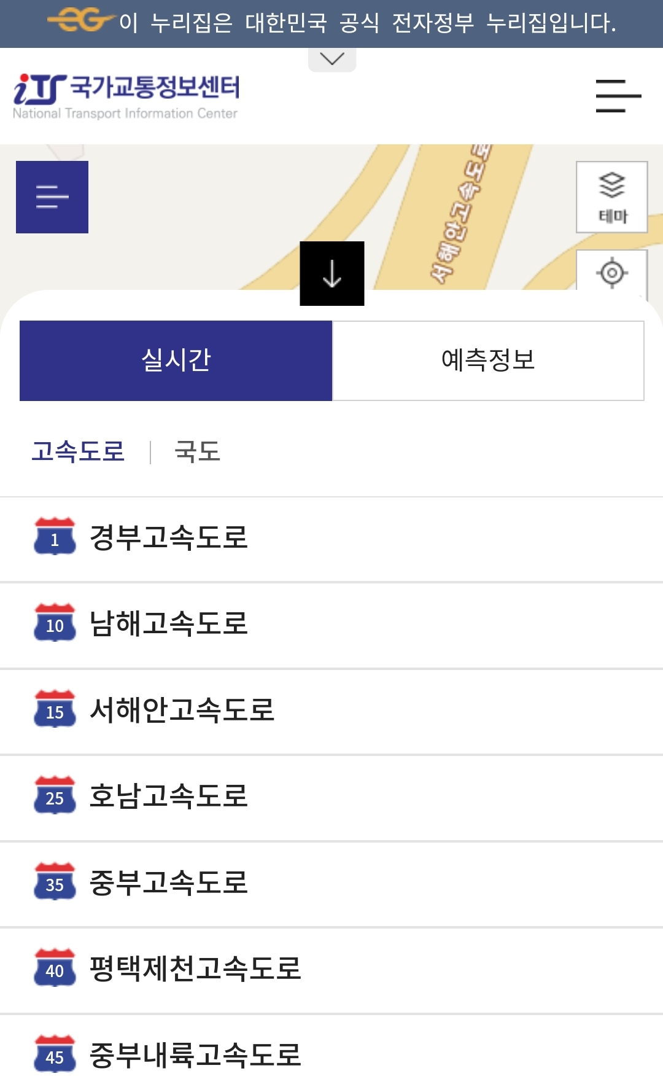Switch to the 실시간 tab
The image size is (663, 1087).
click(176, 360)
